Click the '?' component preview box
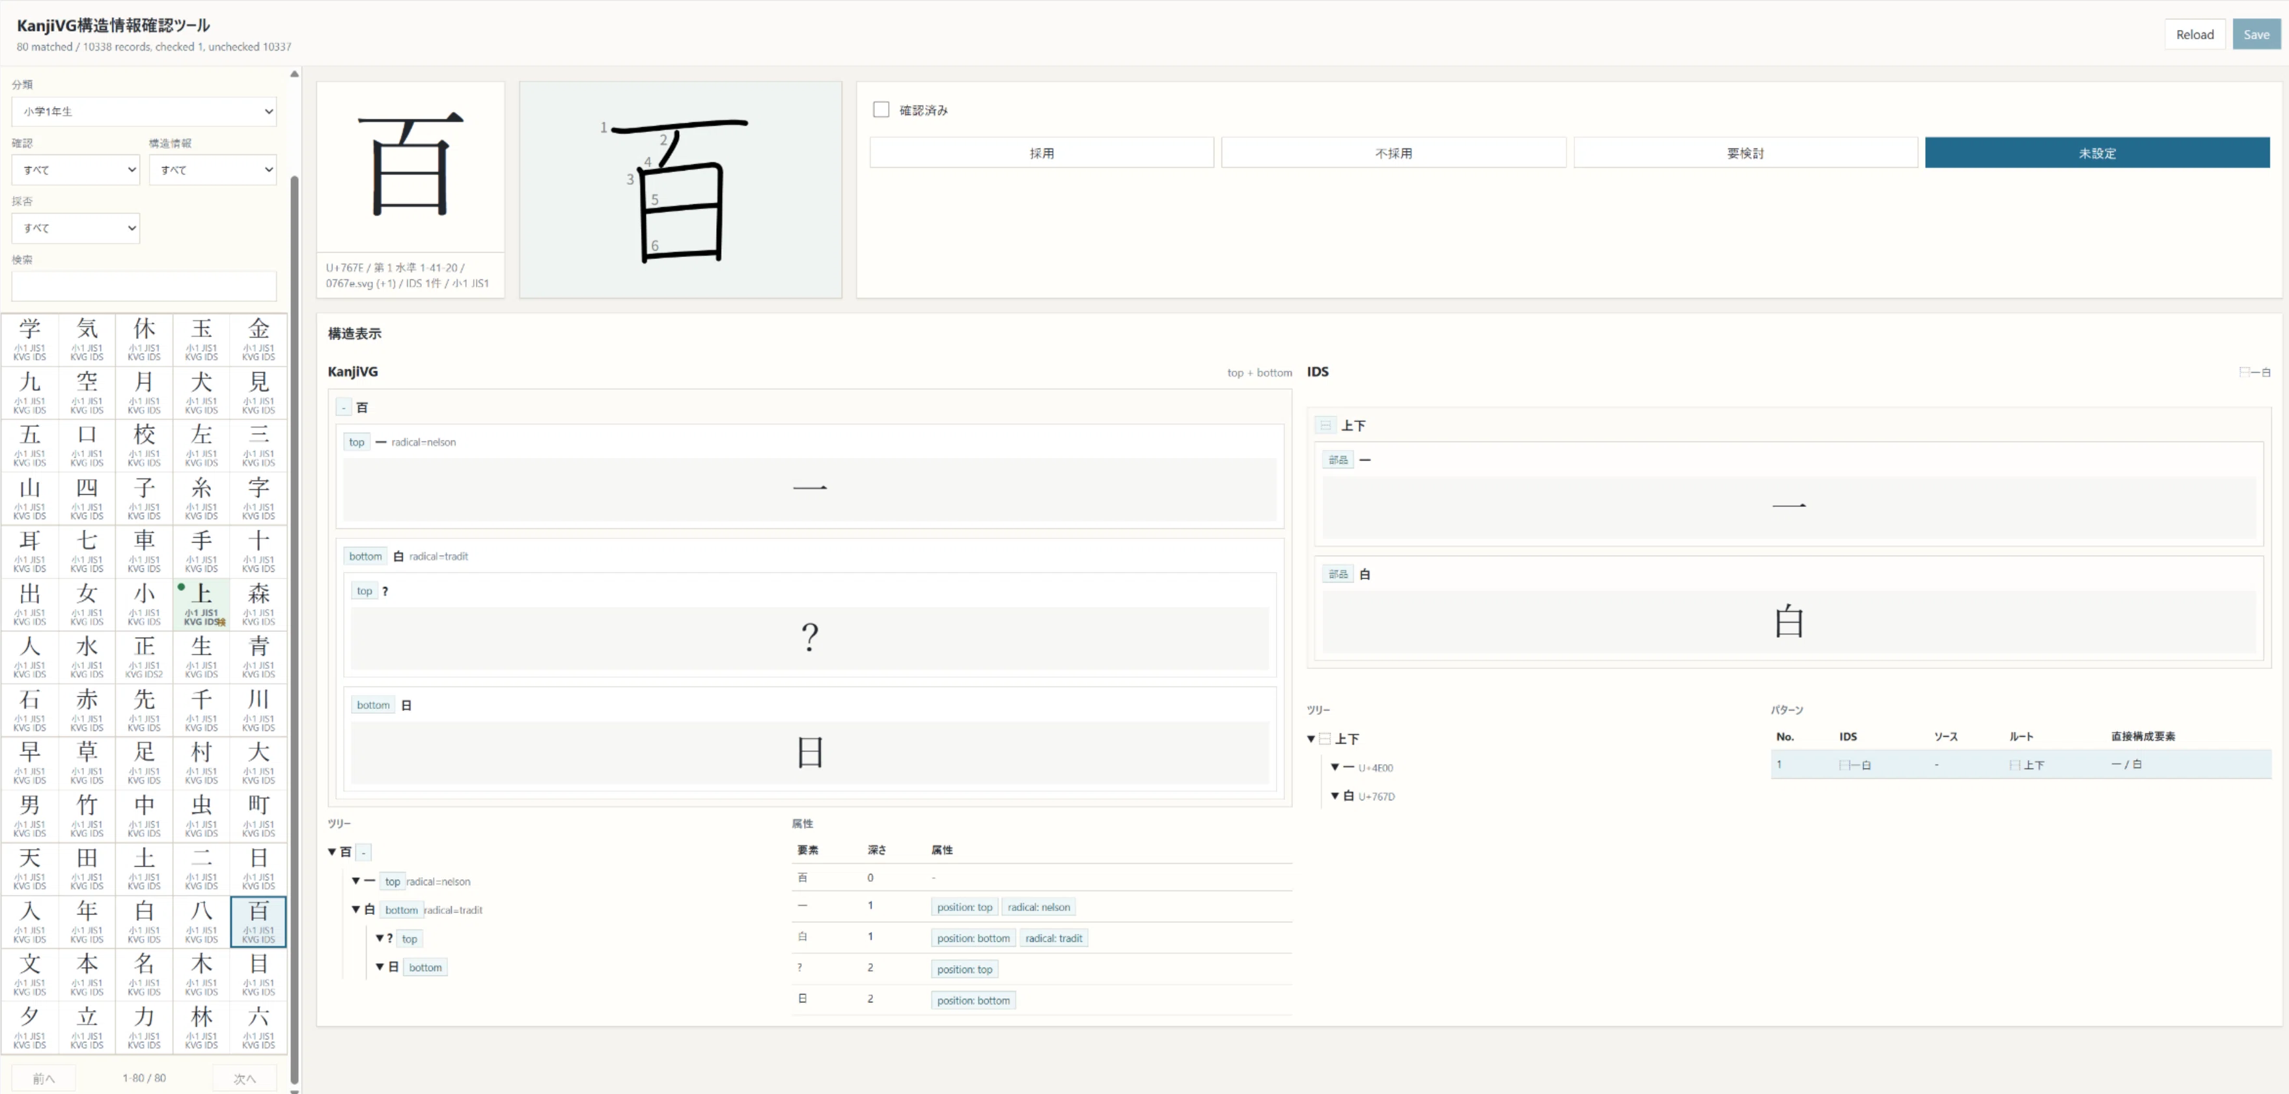Image resolution: width=2289 pixels, height=1094 pixels. pos(809,638)
